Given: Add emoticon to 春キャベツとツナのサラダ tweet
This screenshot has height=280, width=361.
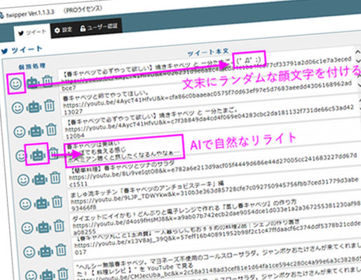Looking at the screenshot, I should tap(23, 180).
